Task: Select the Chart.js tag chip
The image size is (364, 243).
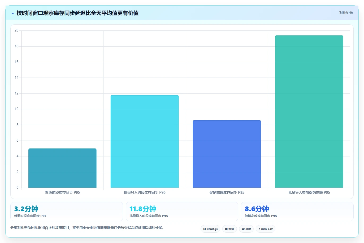Action: (x=210, y=229)
